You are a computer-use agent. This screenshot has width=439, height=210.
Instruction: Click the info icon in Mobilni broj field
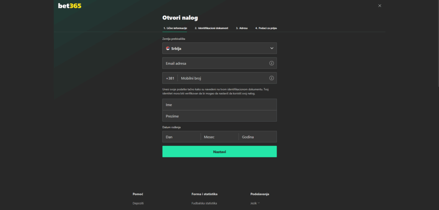pyautogui.click(x=271, y=78)
